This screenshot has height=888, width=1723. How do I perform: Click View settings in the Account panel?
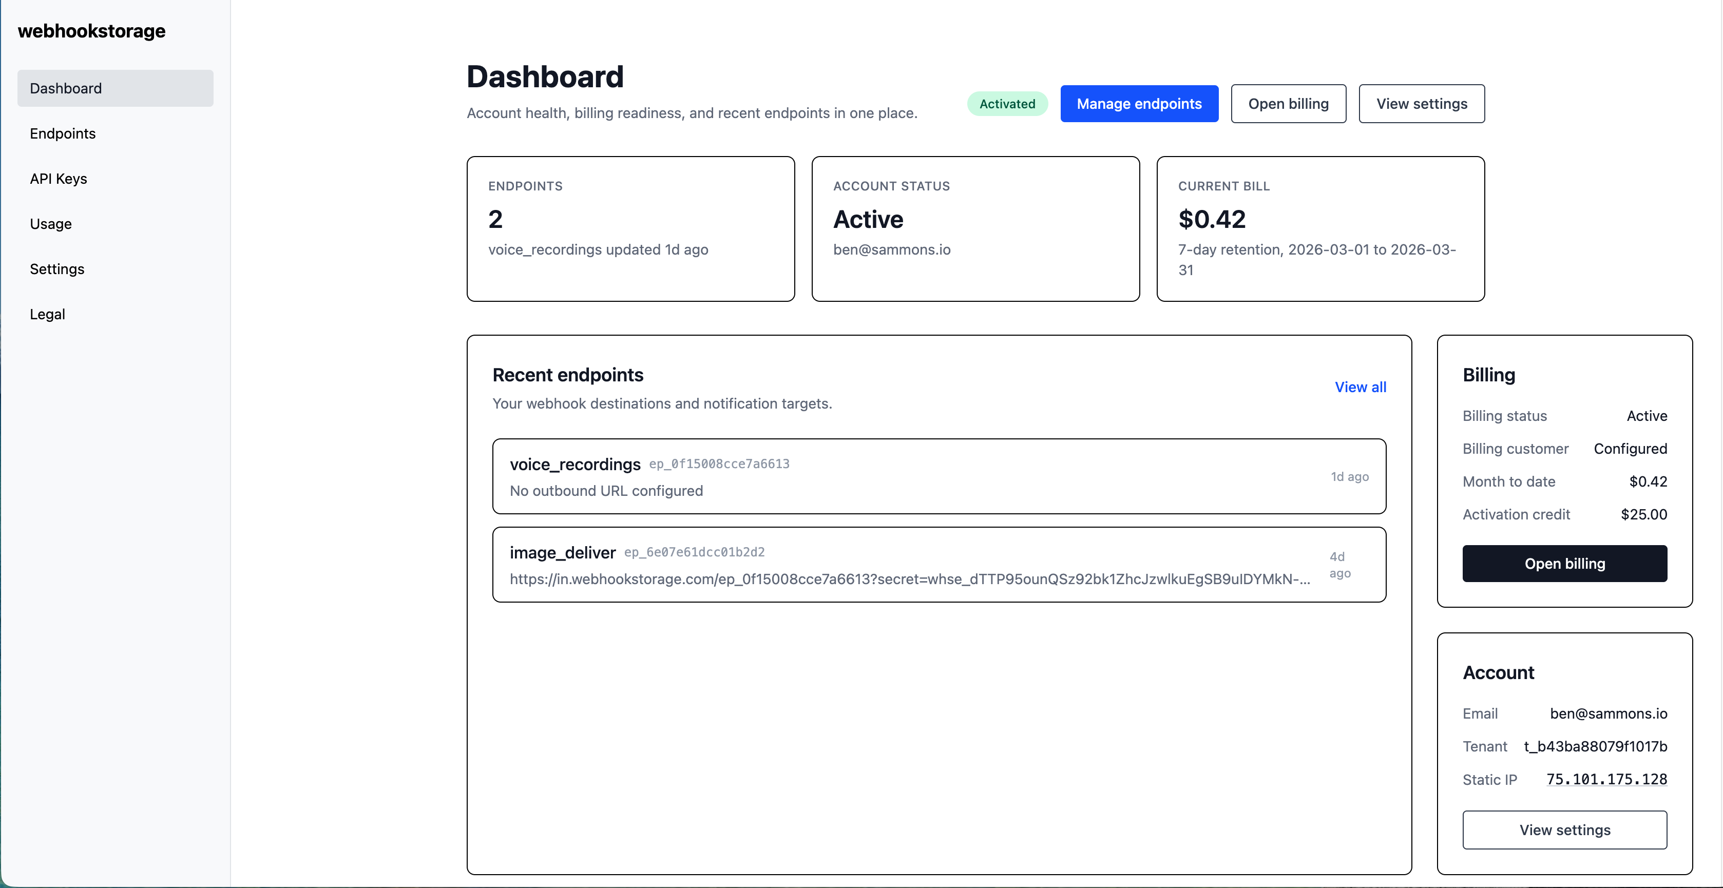[1564, 830]
